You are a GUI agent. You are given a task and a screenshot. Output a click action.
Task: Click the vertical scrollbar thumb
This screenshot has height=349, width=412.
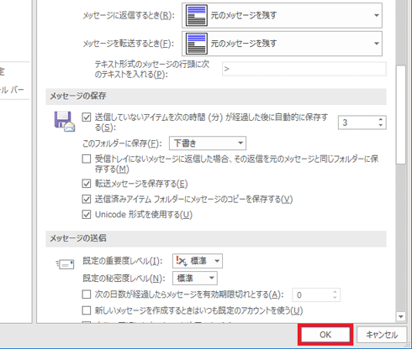tap(401, 115)
